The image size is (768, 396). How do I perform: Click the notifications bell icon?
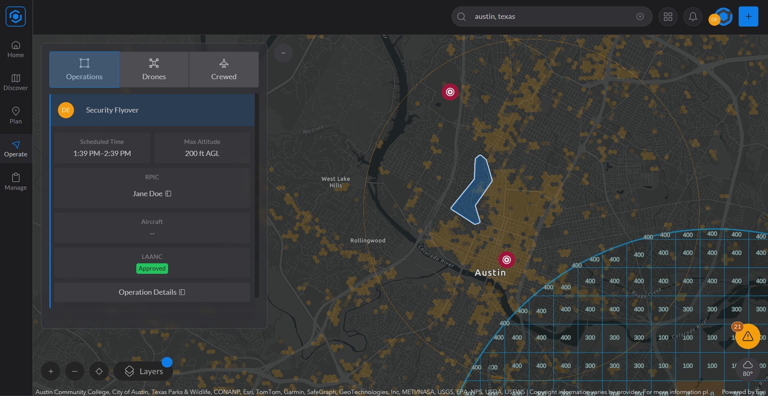point(692,16)
